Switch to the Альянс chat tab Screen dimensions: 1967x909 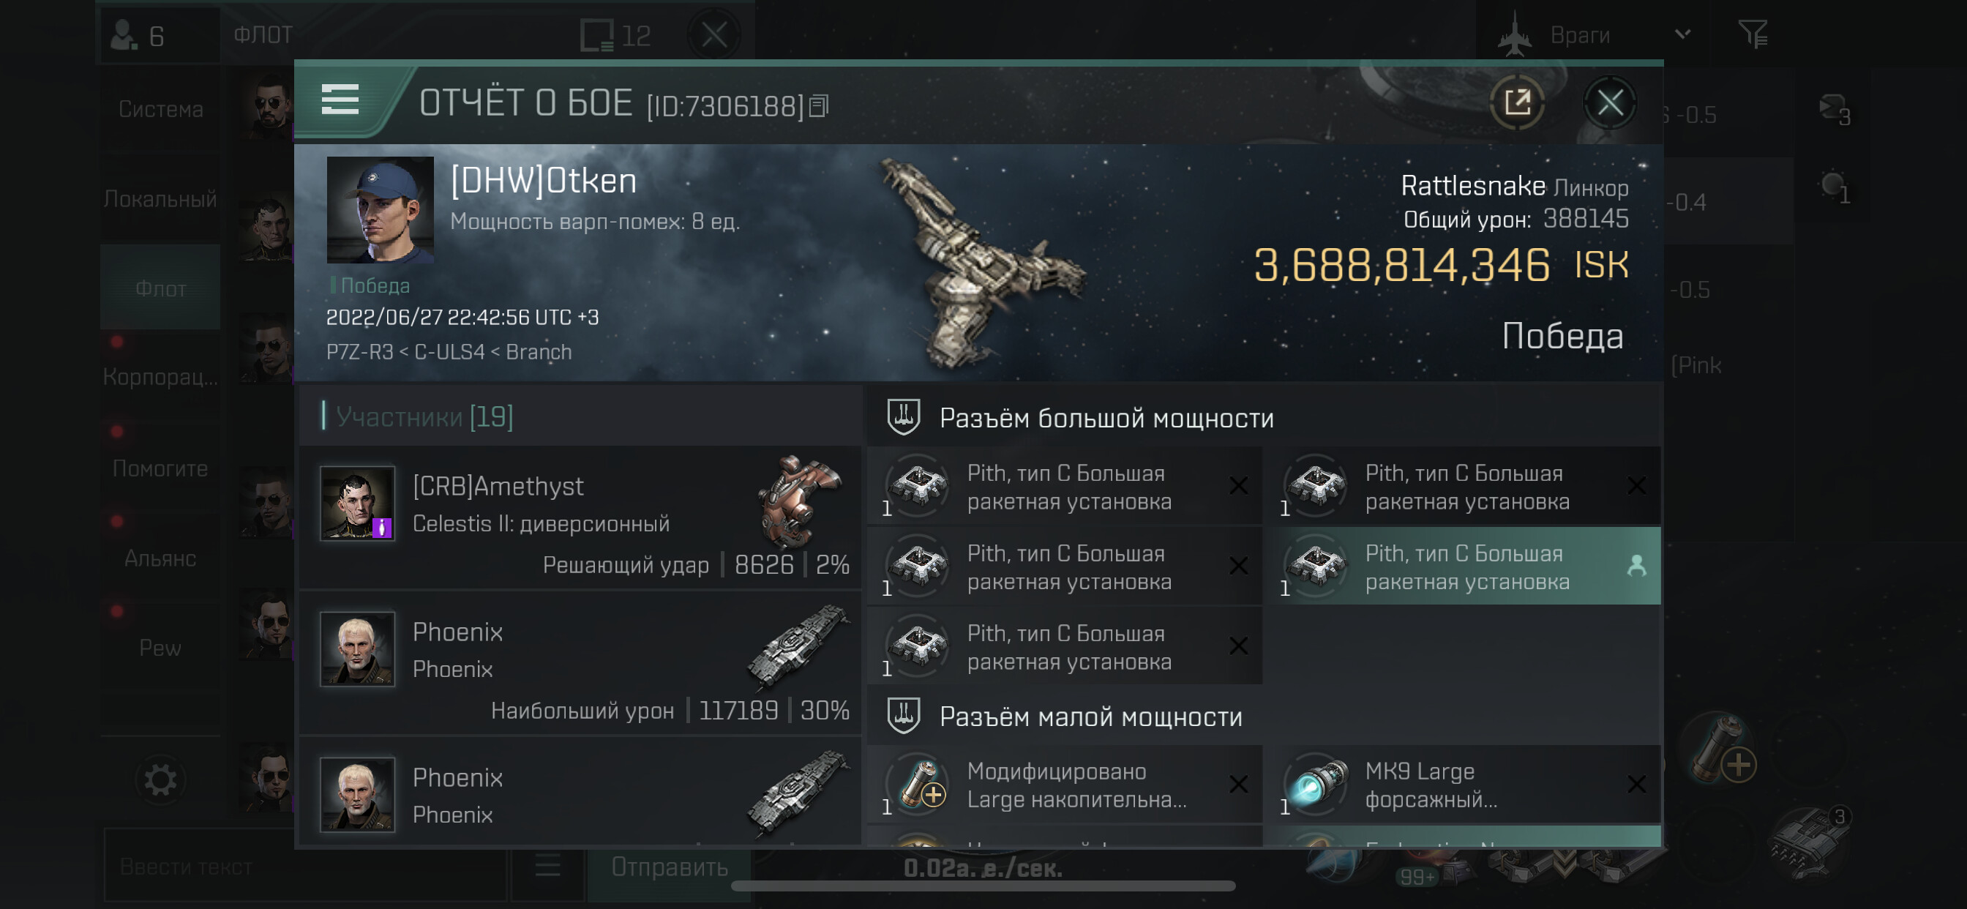point(160,558)
